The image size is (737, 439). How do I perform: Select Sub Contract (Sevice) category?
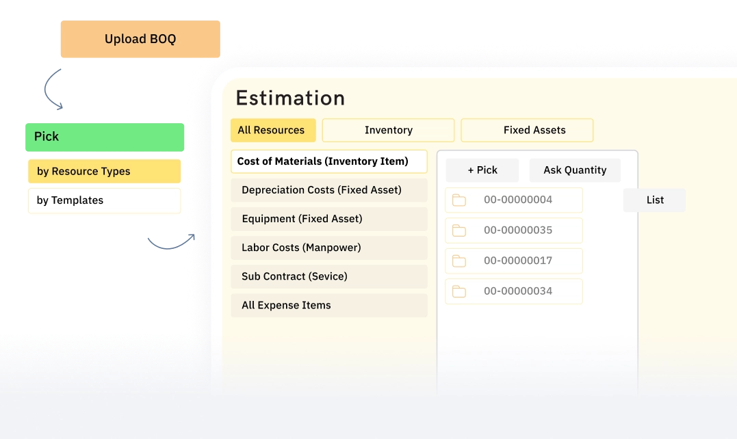tap(329, 276)
